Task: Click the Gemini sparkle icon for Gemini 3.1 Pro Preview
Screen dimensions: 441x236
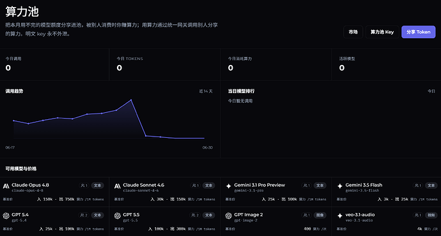Action: pos(229,186)
